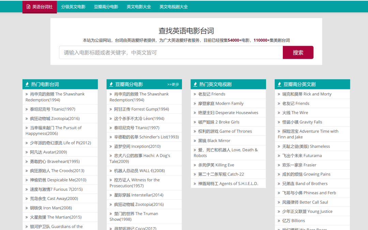The width and height of the screenshot is (368, 230).
Task: Open 老友记 Friends in 热门英文电视剧
Action: point(212,94)
